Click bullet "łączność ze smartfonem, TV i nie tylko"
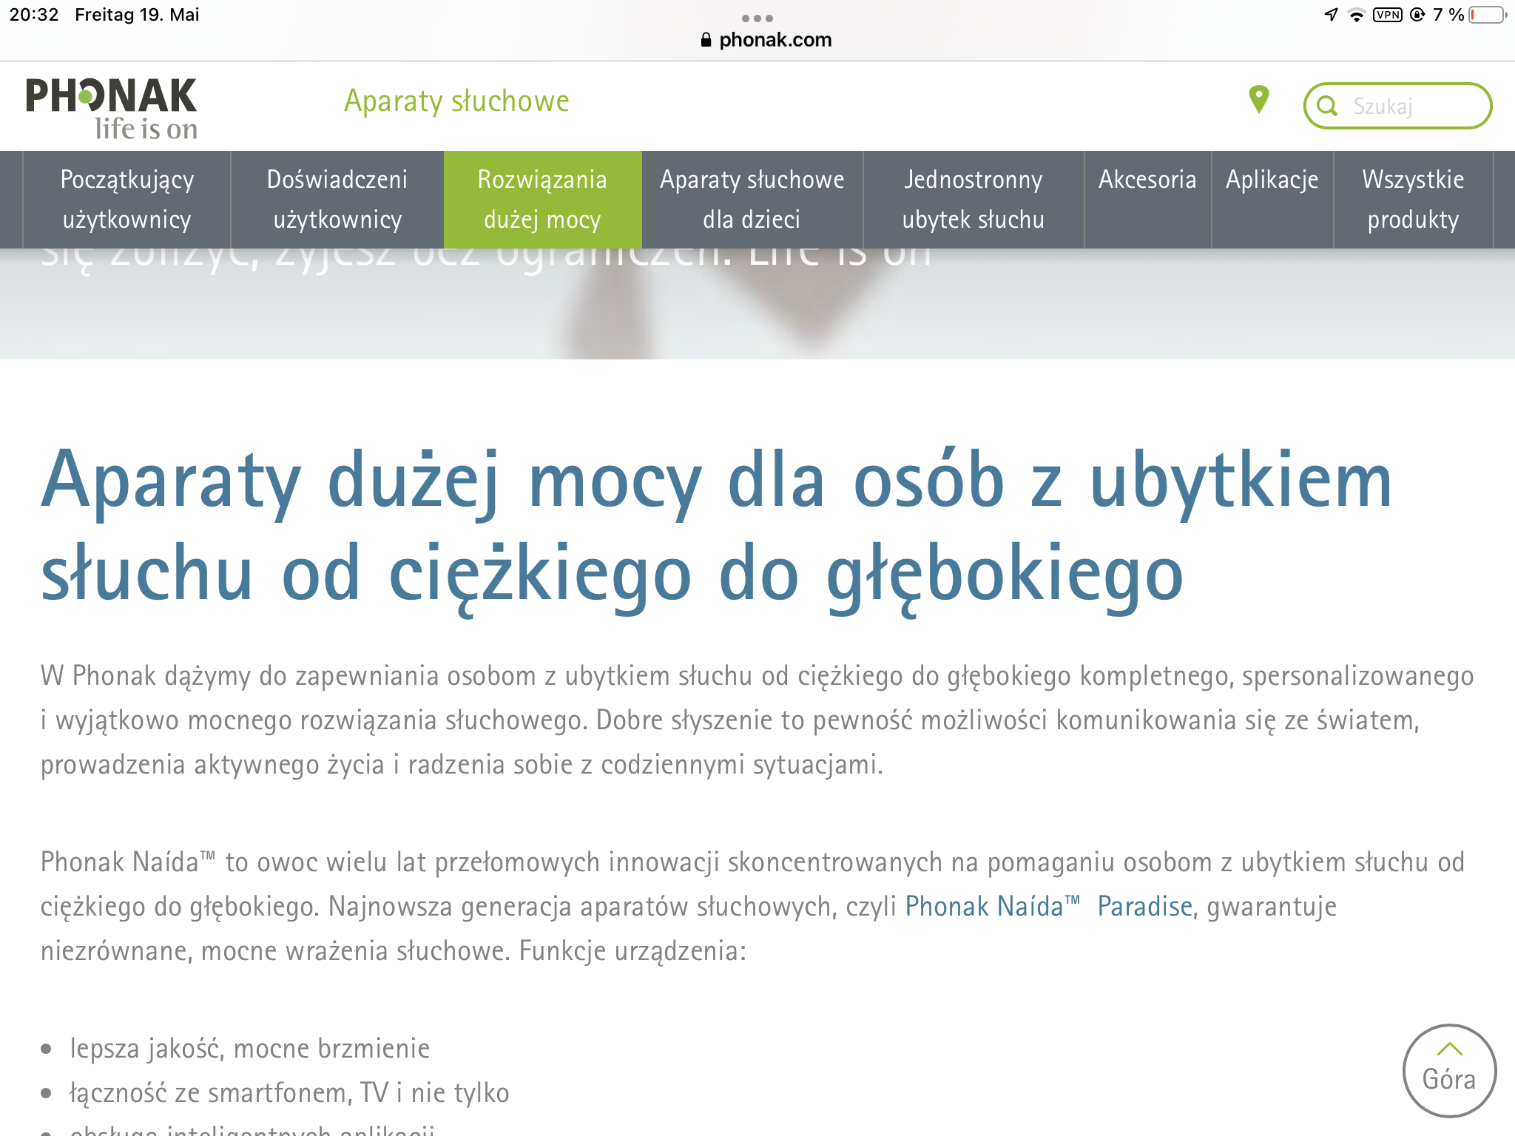1515x1136 pixels. [289, 1092]
